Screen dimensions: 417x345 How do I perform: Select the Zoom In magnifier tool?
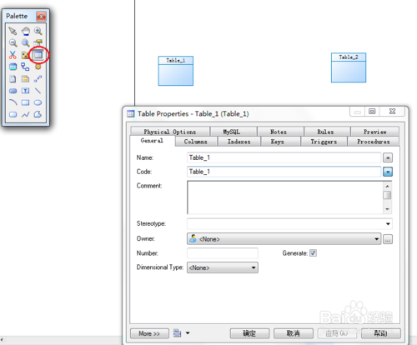[x=38, y=31]
